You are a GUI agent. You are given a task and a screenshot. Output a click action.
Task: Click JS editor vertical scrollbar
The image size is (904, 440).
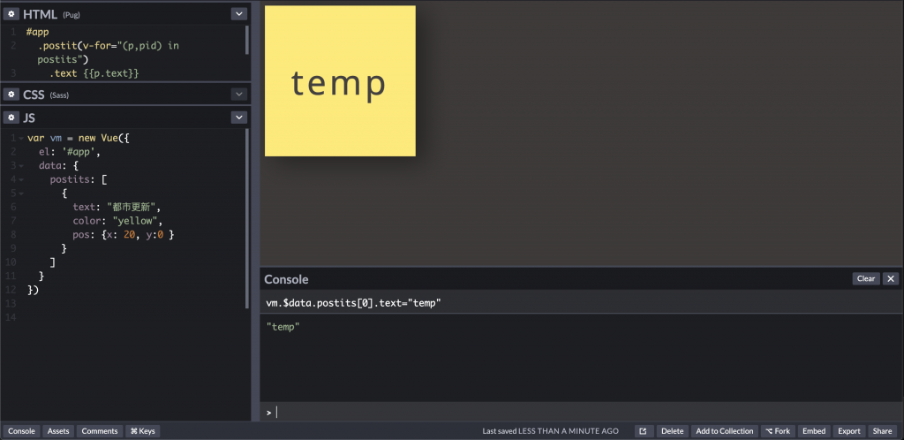coord(247,218)
